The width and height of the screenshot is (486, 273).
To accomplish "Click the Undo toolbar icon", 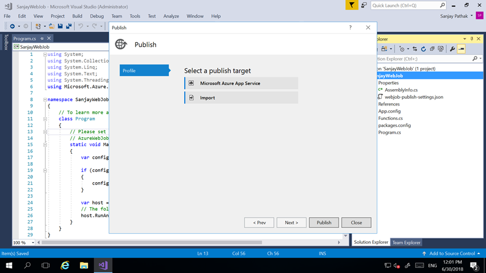I will tap(81, 26).
